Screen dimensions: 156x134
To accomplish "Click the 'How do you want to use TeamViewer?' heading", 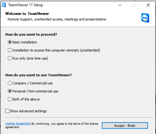I will pos(39,75).
